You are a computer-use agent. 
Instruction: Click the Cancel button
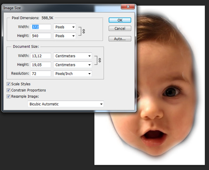coord(119,28)
